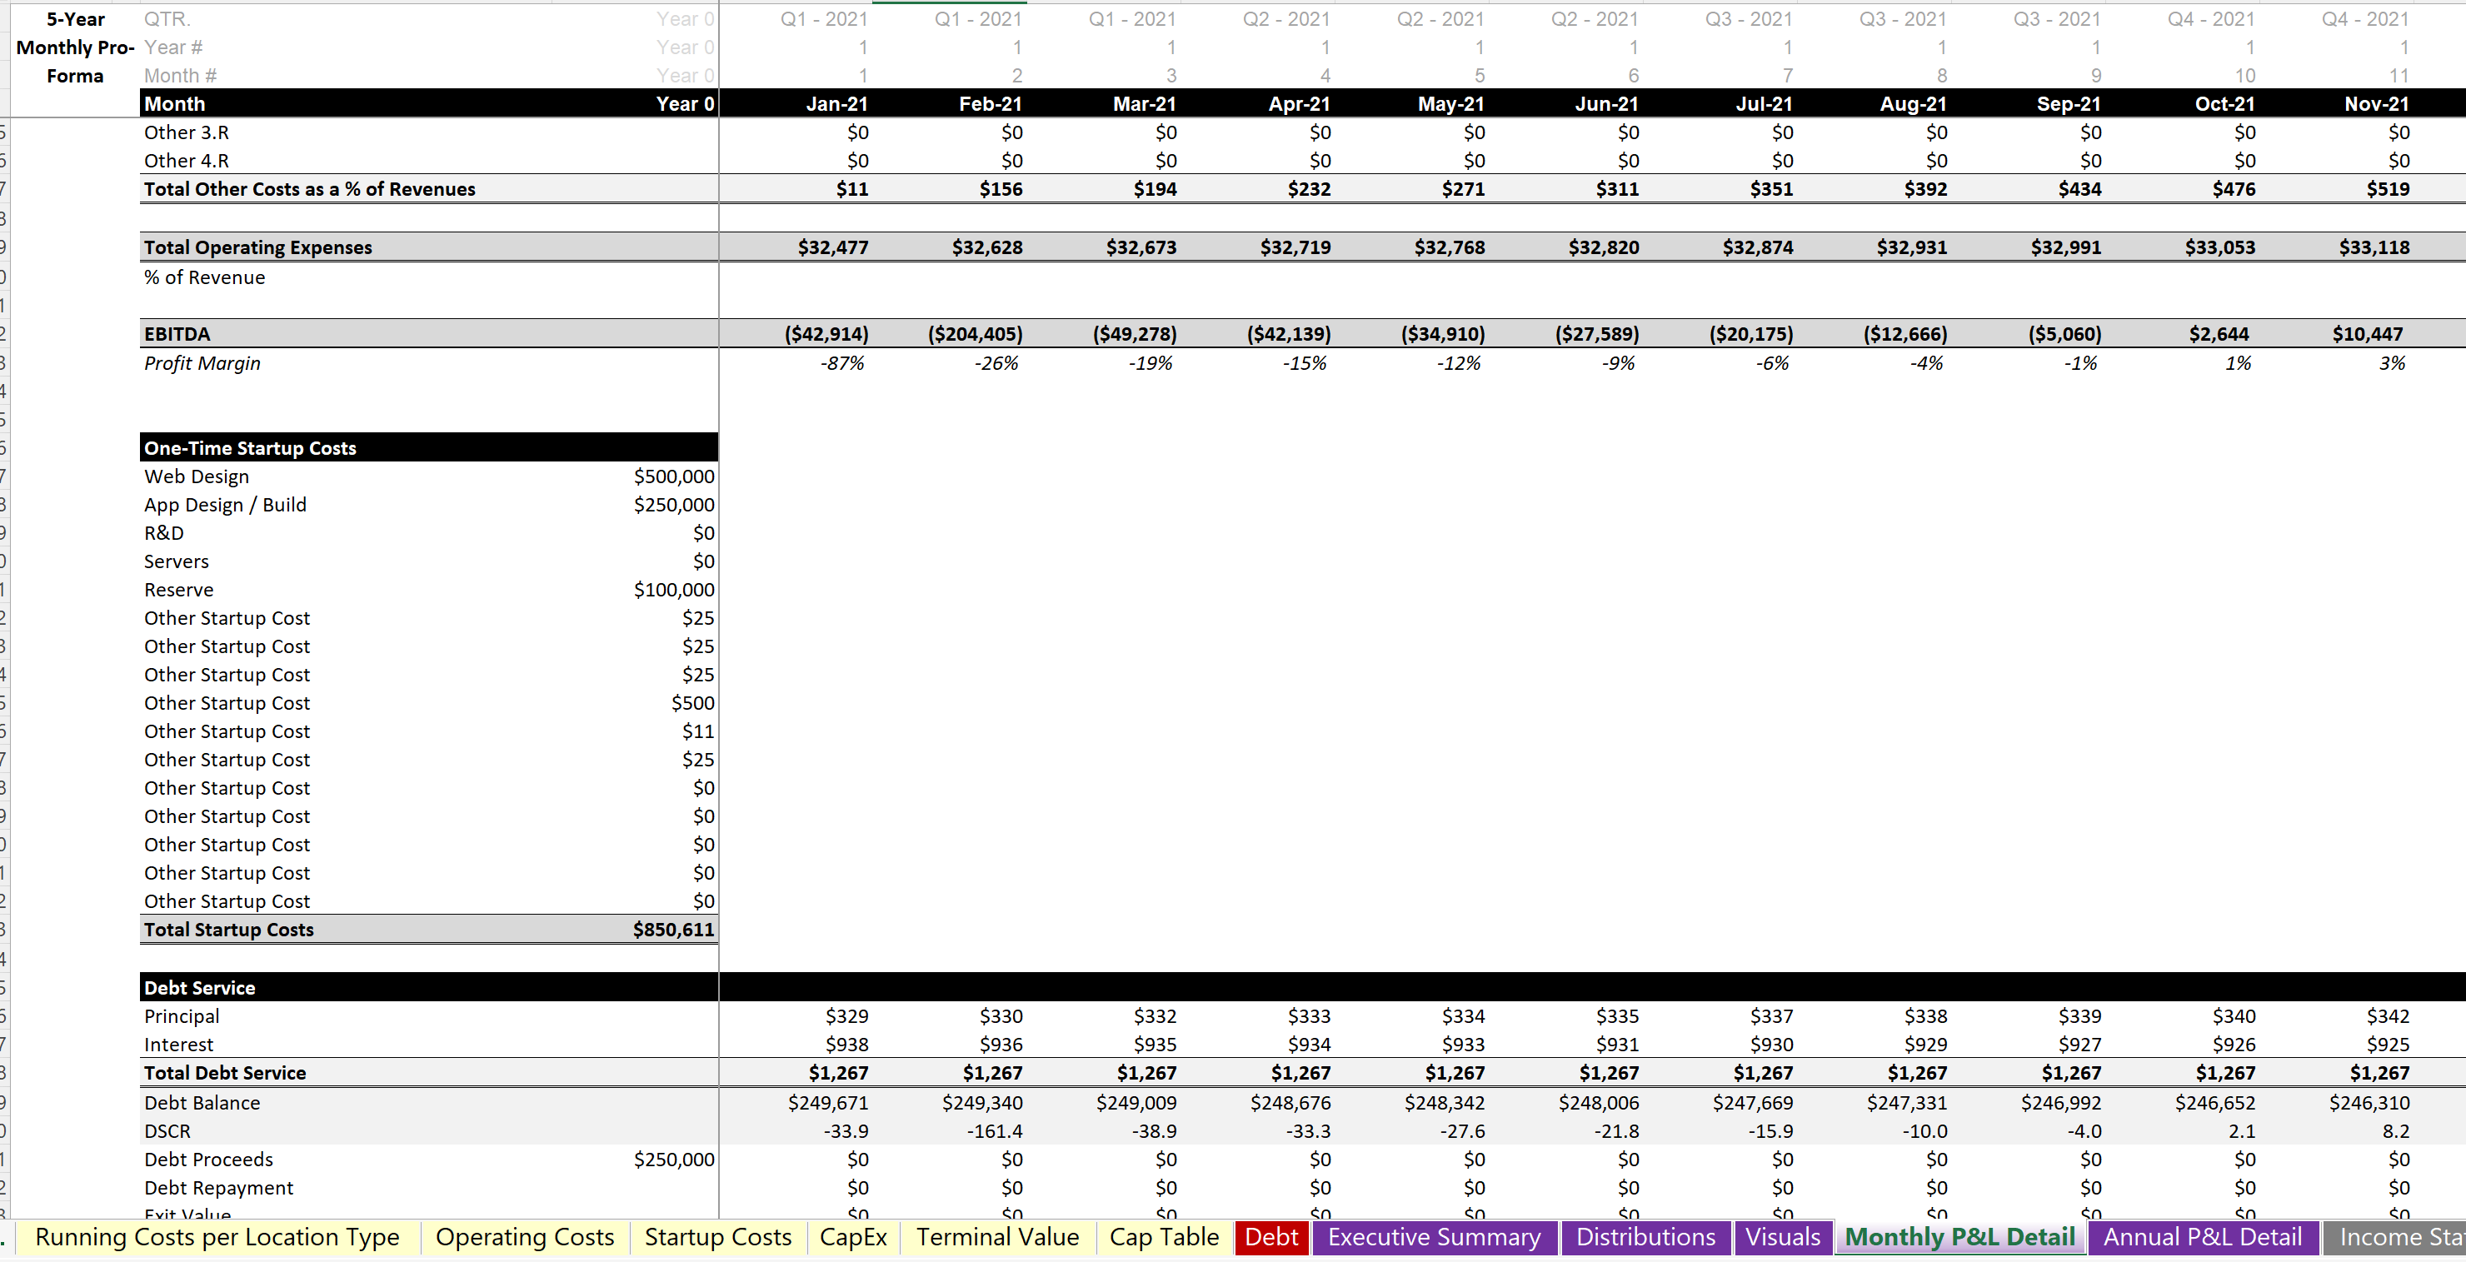Select the CapEx sheet tab
This screenshot has width=2466, height=1262.
853,1237
